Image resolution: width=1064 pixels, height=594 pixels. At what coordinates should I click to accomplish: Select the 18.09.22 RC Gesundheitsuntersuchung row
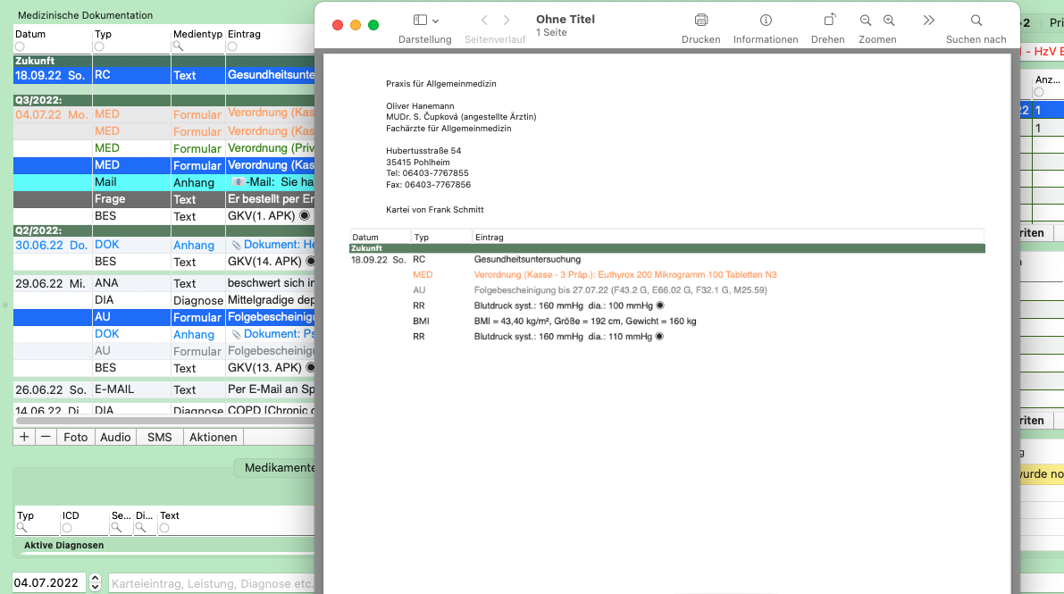click(164, 75)
